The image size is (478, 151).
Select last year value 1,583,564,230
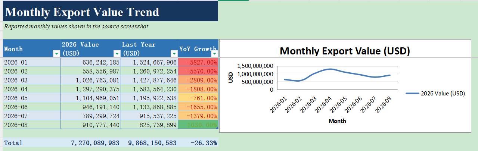pos(149,89)
